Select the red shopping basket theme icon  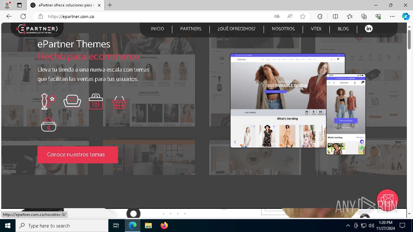click(119, 102)
